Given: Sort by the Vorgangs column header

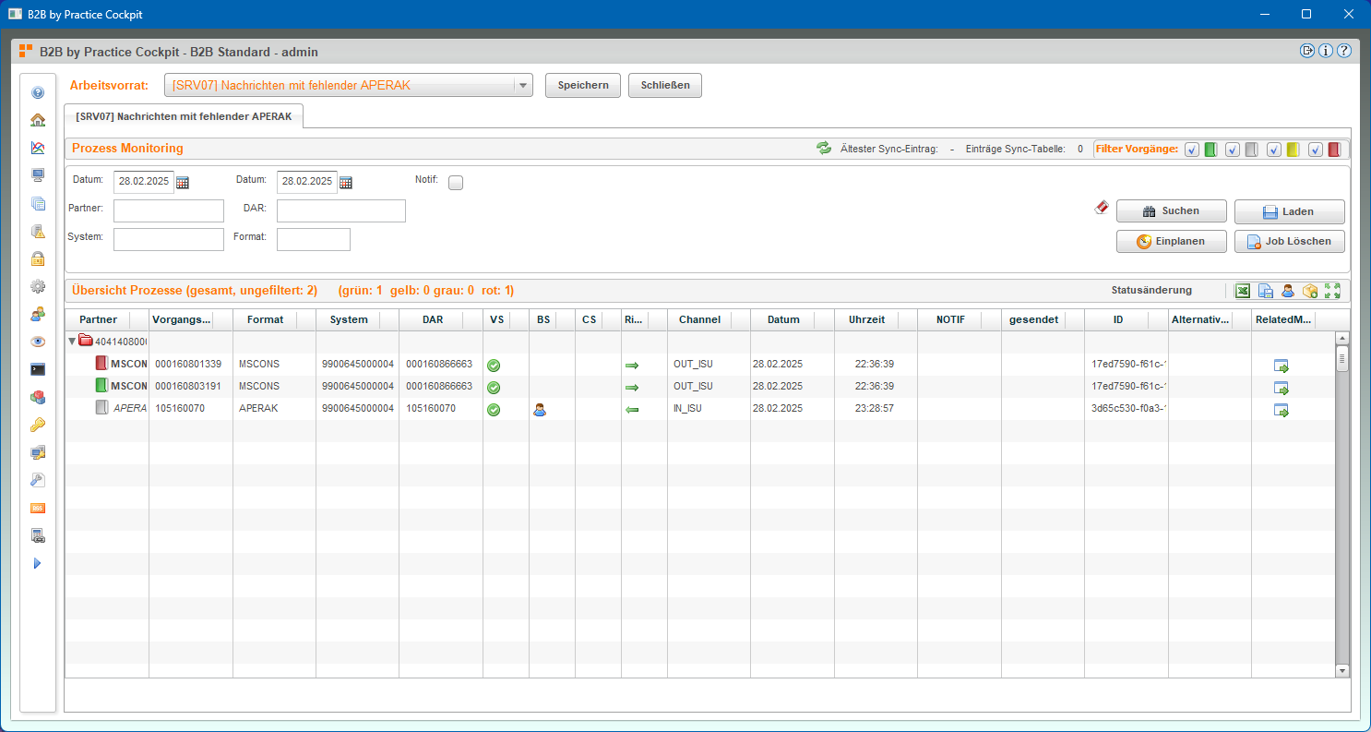Looking at the screenshot, I should coord(191,319).
